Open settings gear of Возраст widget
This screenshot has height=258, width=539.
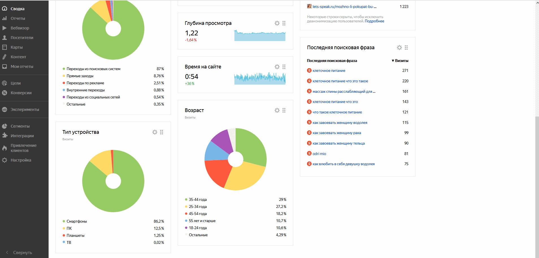[277, 110]
